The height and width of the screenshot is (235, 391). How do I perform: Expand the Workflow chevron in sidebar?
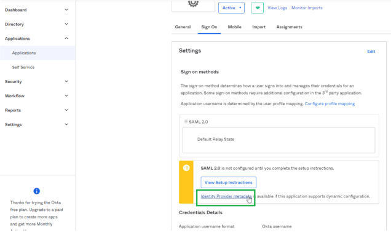click(x=66, y=96)
